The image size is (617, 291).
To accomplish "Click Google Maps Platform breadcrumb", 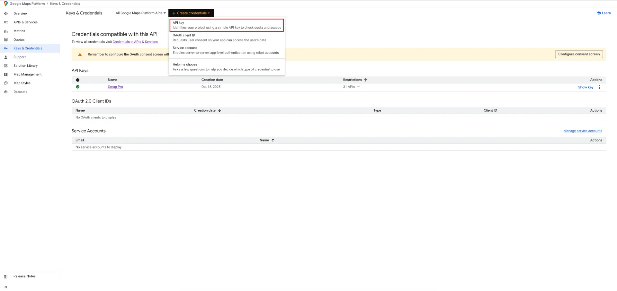I will point(27,4).
